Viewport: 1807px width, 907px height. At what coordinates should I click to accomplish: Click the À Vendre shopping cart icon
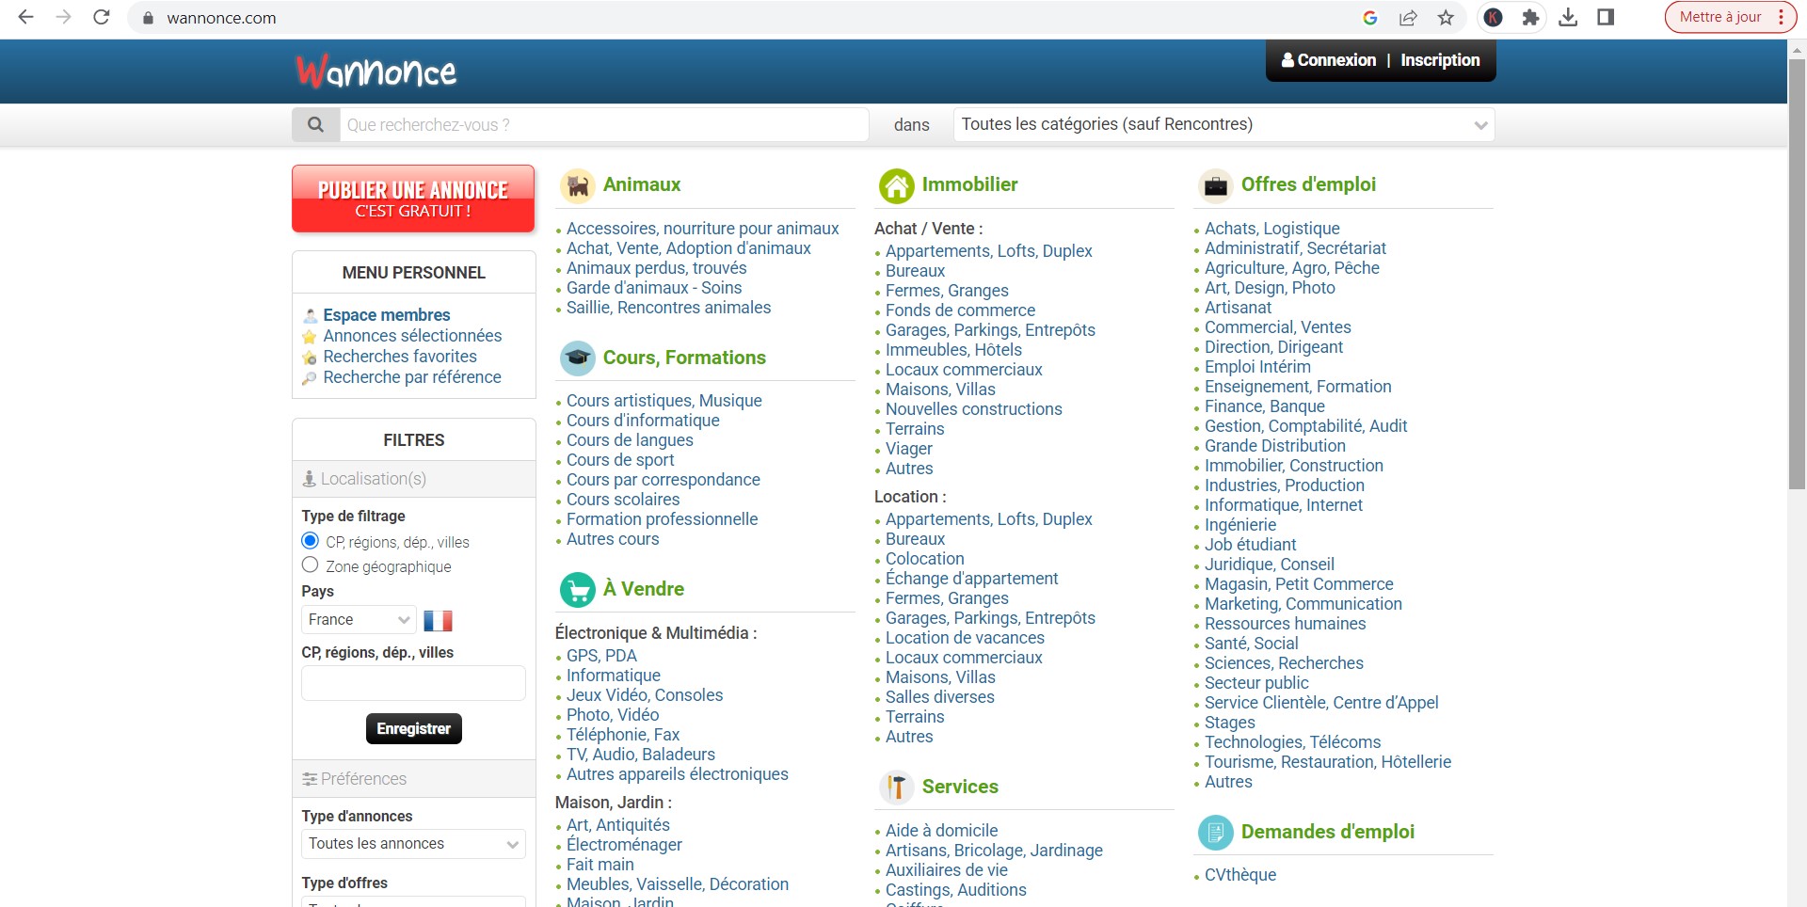click(577, 590)
